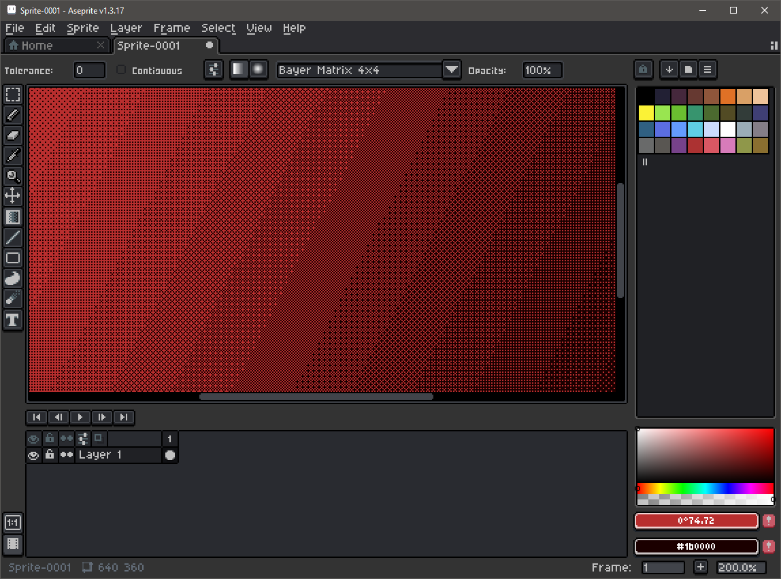Click the palette presets folder icon
The width and height of the screenshot is (781, 579).
click(688, 70)
